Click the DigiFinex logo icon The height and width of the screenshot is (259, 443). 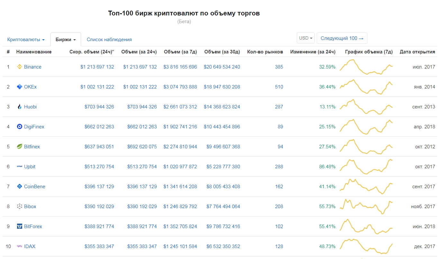click(x=19, y=127)
